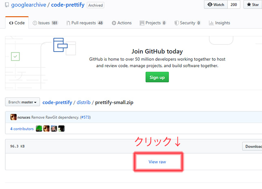This screenshot has height=189, width=262.
Task: Open the googlearchive owner link
Action: [28, 5]
